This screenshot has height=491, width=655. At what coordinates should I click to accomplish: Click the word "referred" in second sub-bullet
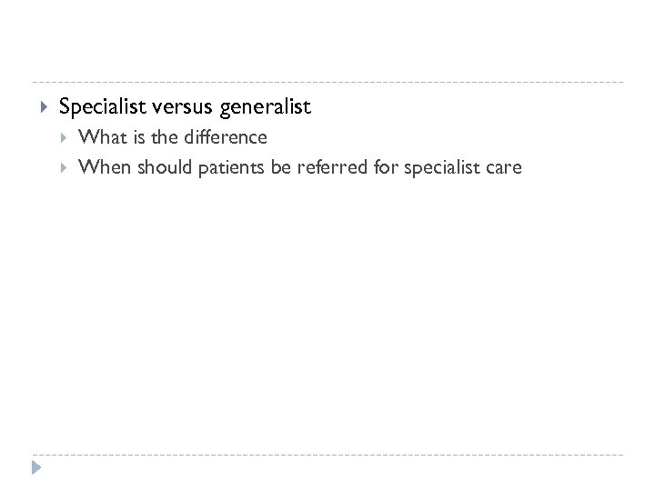pos(327,167)
